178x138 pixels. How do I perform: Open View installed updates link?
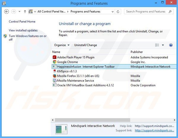click(23, 30)
